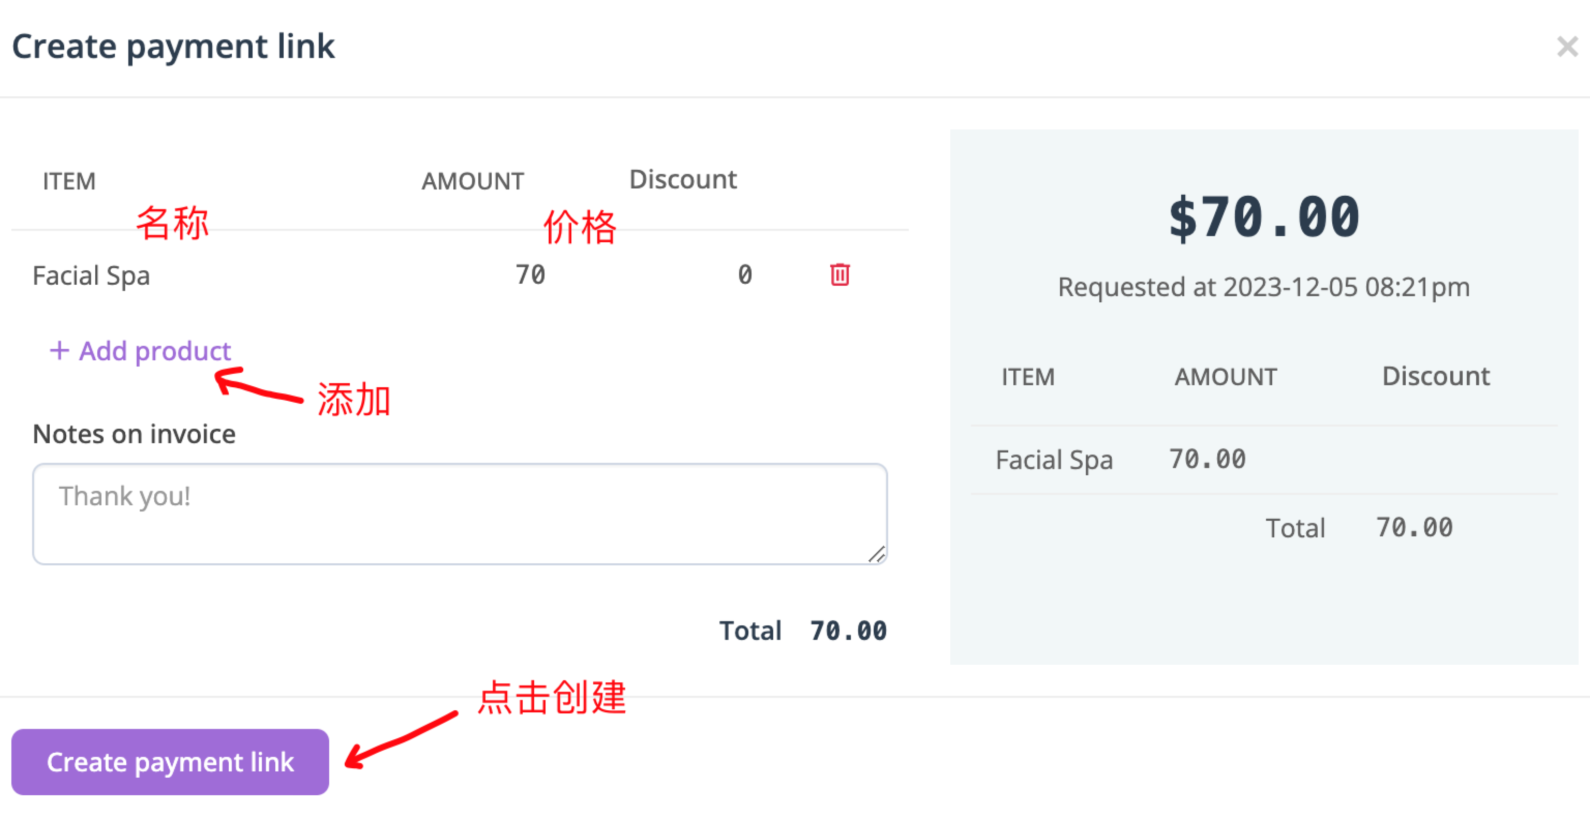Screen dimensions: 1590x818
Task: Click the bold Total 70.00 under notes
Action: tap(802, 631)
